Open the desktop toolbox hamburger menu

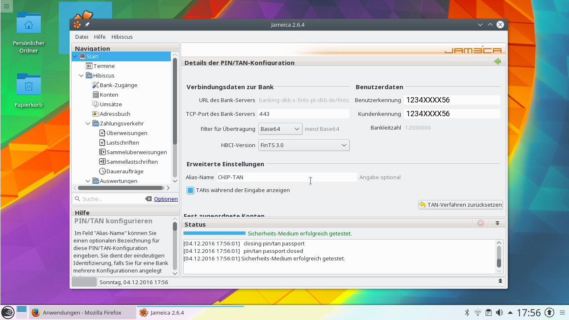(6, 6)
